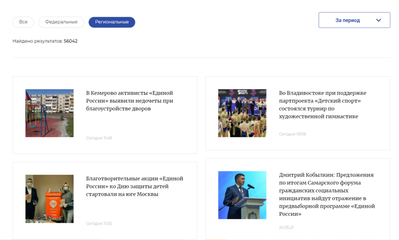
Task: Click the "Найдено результатов" label
Action: coord(38,41)
